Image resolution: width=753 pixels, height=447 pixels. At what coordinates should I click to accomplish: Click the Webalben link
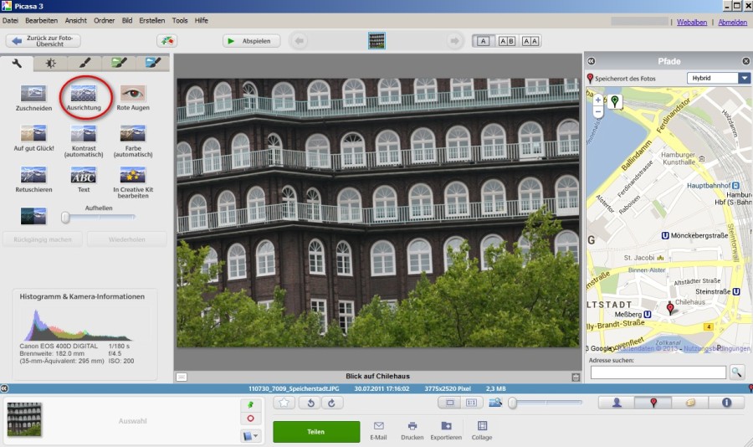tap(692, 23)
